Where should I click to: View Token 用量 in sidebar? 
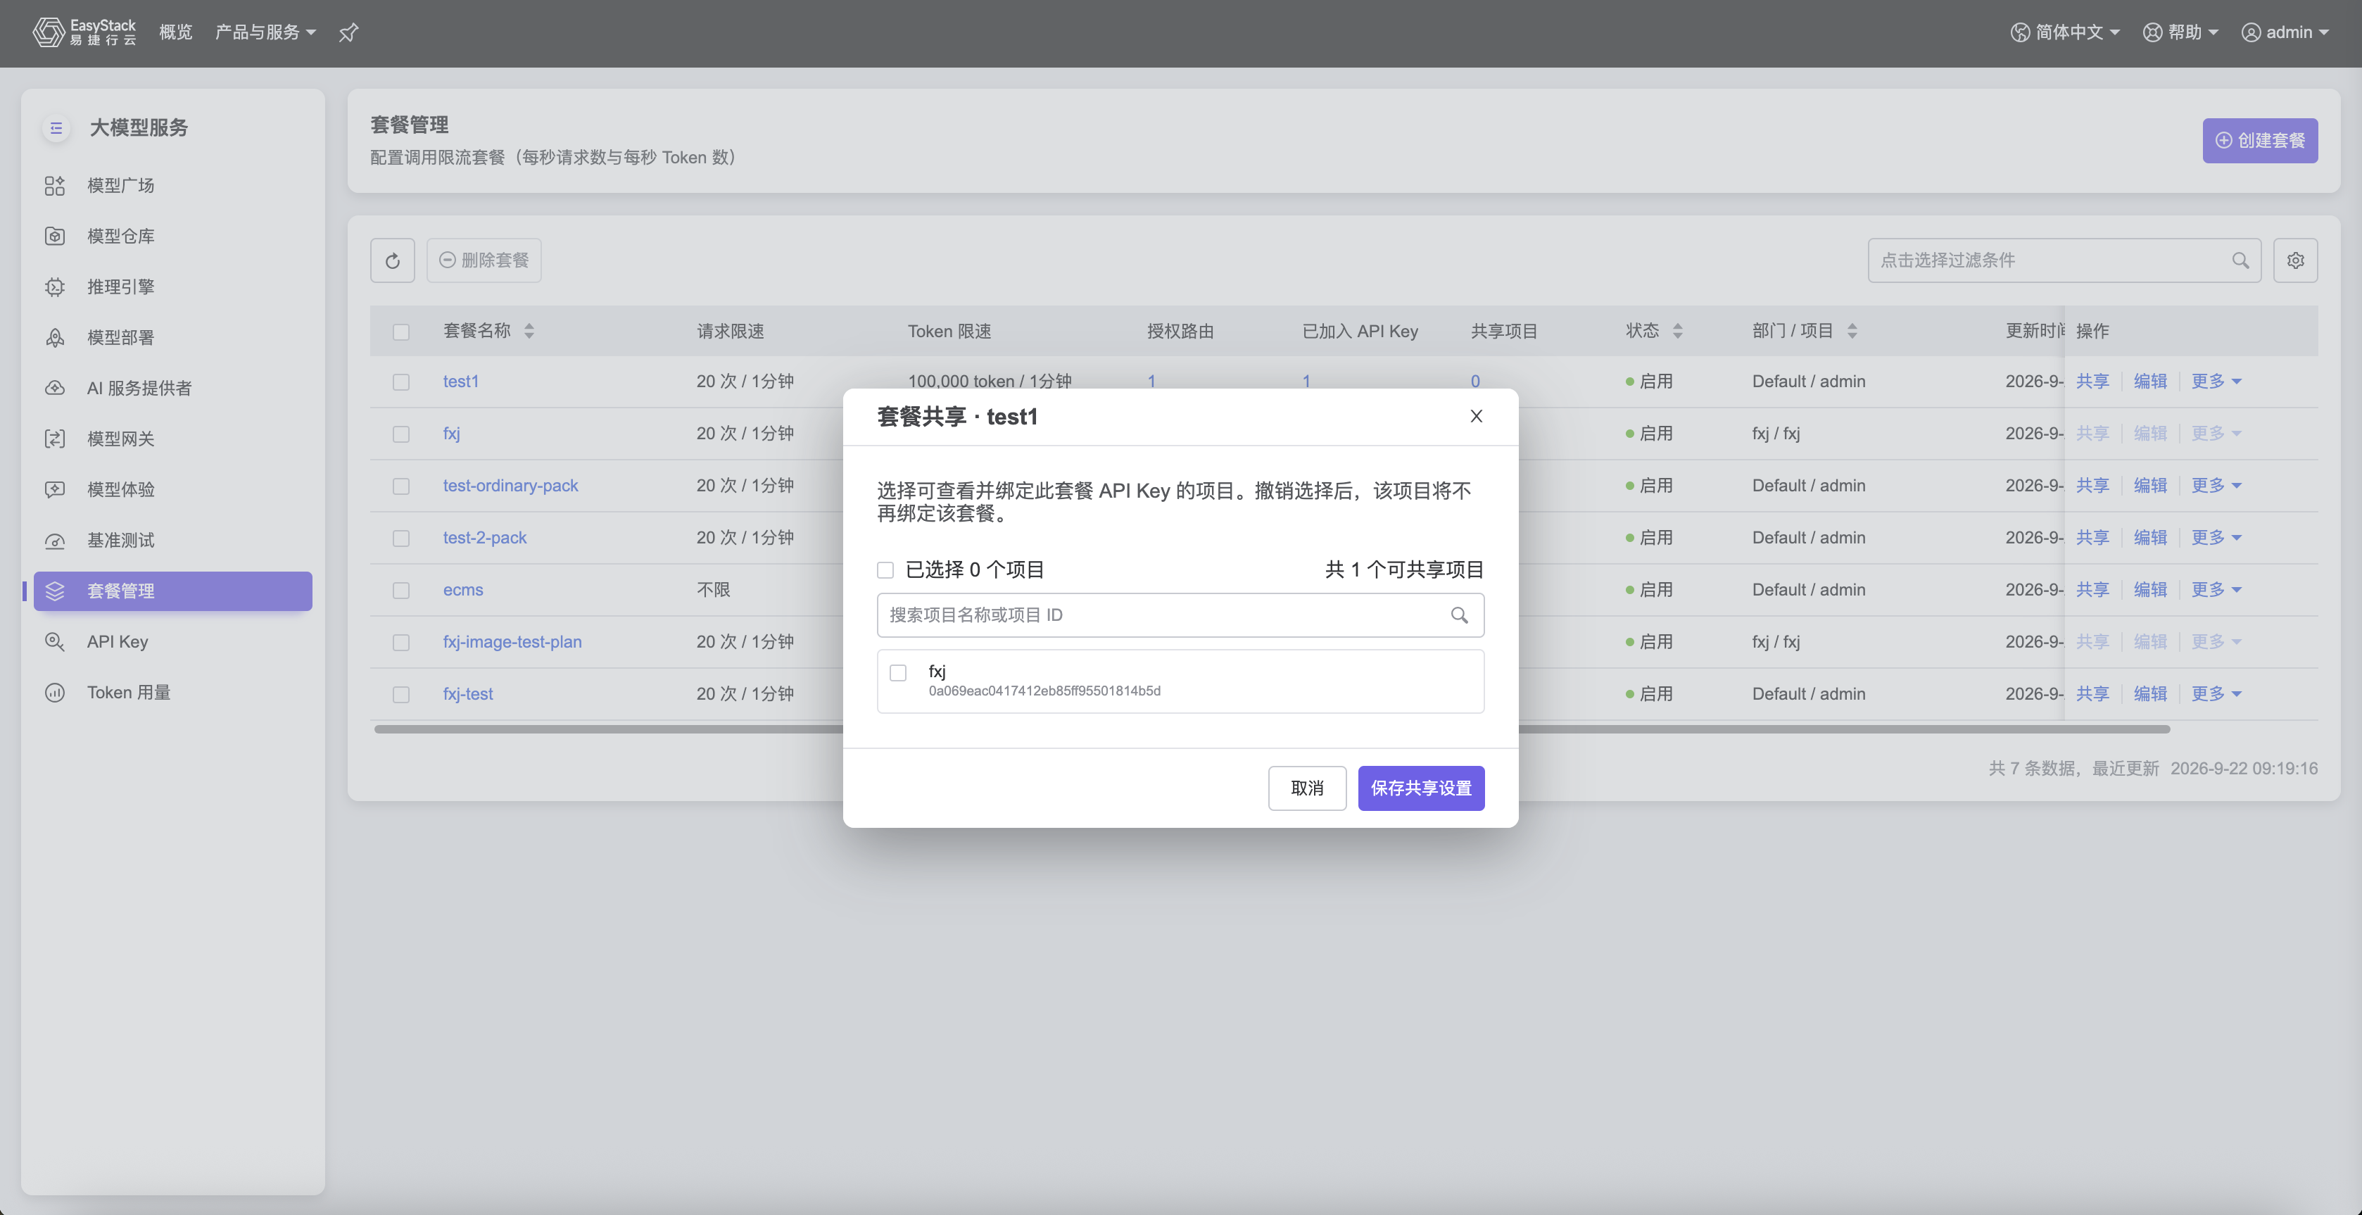tap(172, 692)
